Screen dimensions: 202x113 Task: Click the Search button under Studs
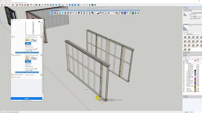(18, 52)
